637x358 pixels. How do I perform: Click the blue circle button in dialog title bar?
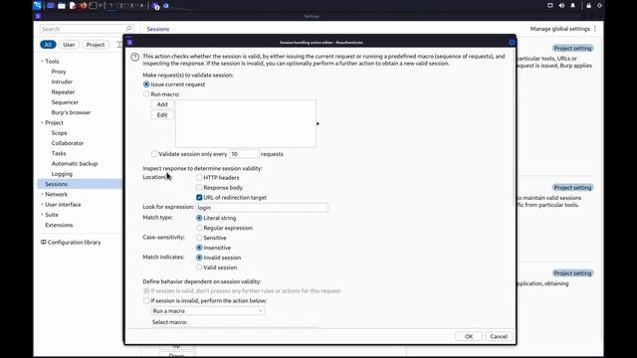coord(512,42)
